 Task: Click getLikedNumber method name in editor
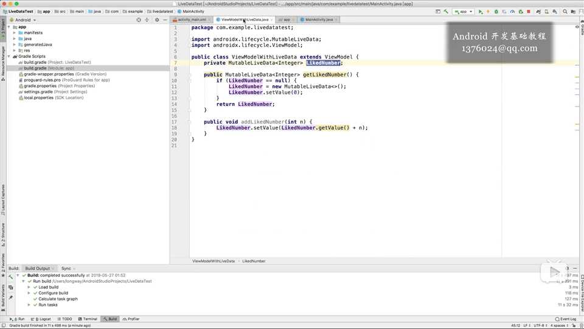pos(325,74)
